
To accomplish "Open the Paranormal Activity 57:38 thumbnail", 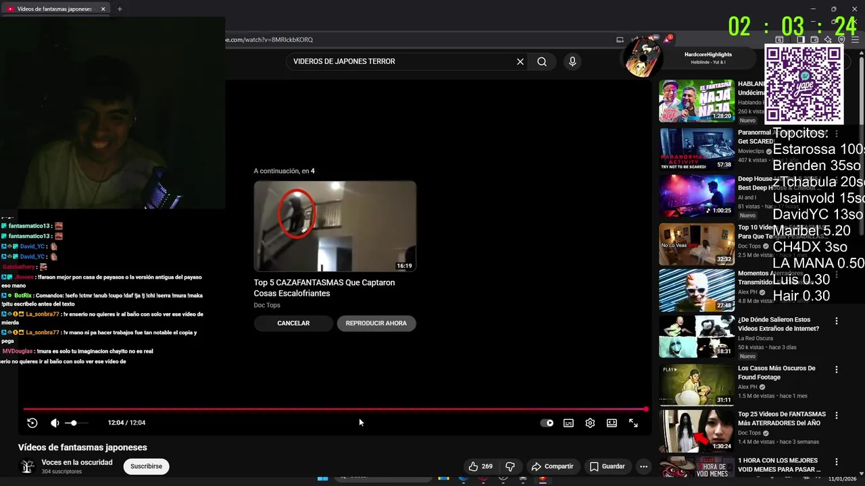I will pyautogui.click(x=697, y=149).
